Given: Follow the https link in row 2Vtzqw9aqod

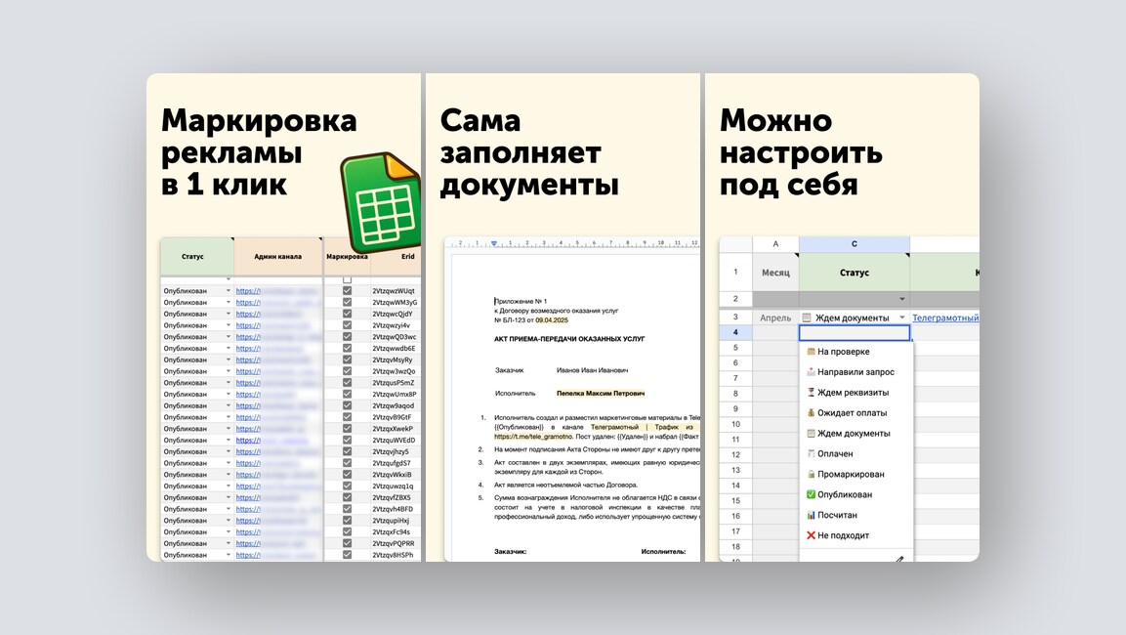Looking at the screenshot, I should point(277,405).
